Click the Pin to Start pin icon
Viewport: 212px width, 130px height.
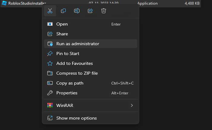50,54
